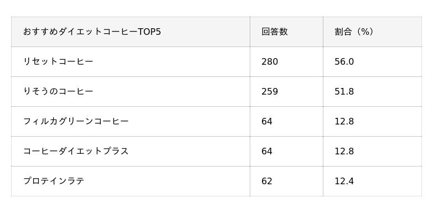Select the 回答数 column header
The height and width of the screenshot is (213, 443).
click(286, 32)
